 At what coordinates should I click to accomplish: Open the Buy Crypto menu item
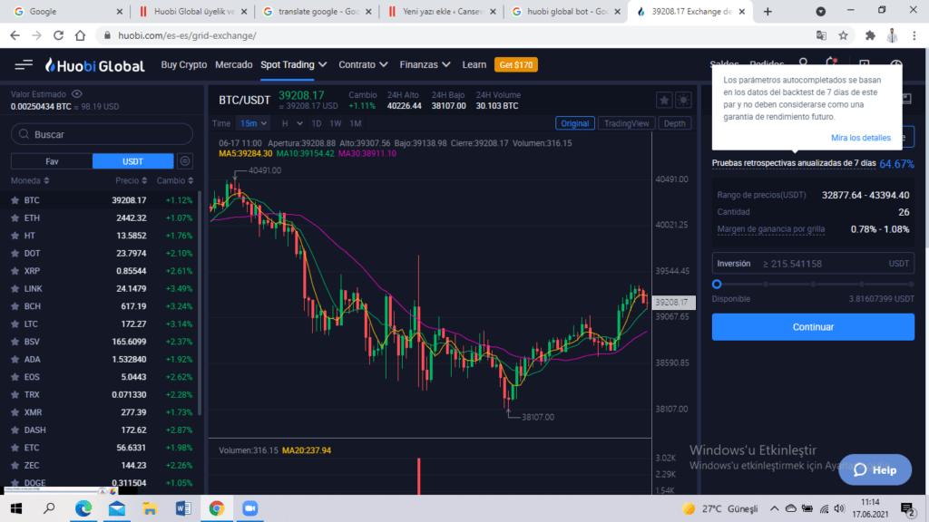183,64
